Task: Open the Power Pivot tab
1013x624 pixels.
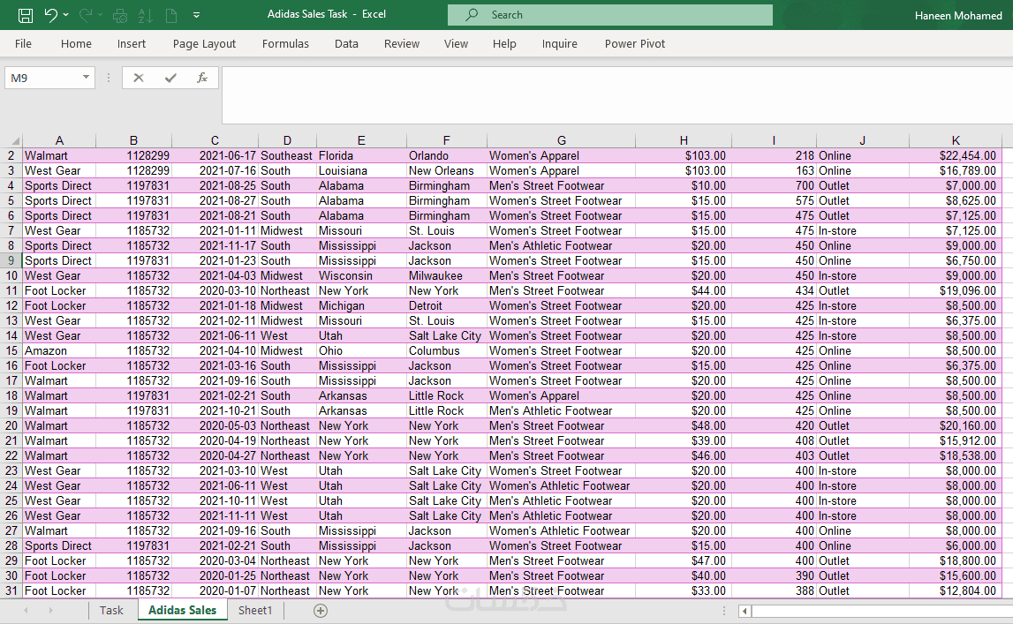Action: point(634,44)
